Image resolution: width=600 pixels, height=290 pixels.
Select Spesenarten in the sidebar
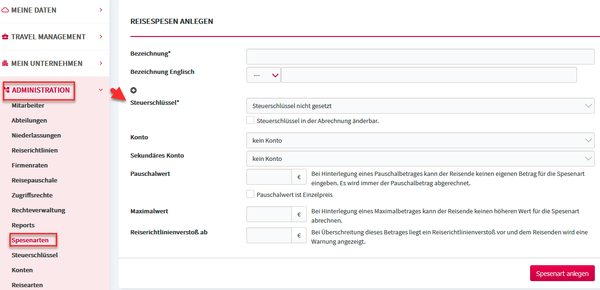tap(30, 240)
